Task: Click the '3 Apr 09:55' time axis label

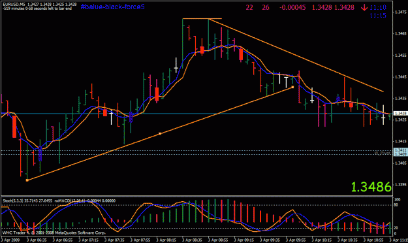Action: [x=296, y=240]
